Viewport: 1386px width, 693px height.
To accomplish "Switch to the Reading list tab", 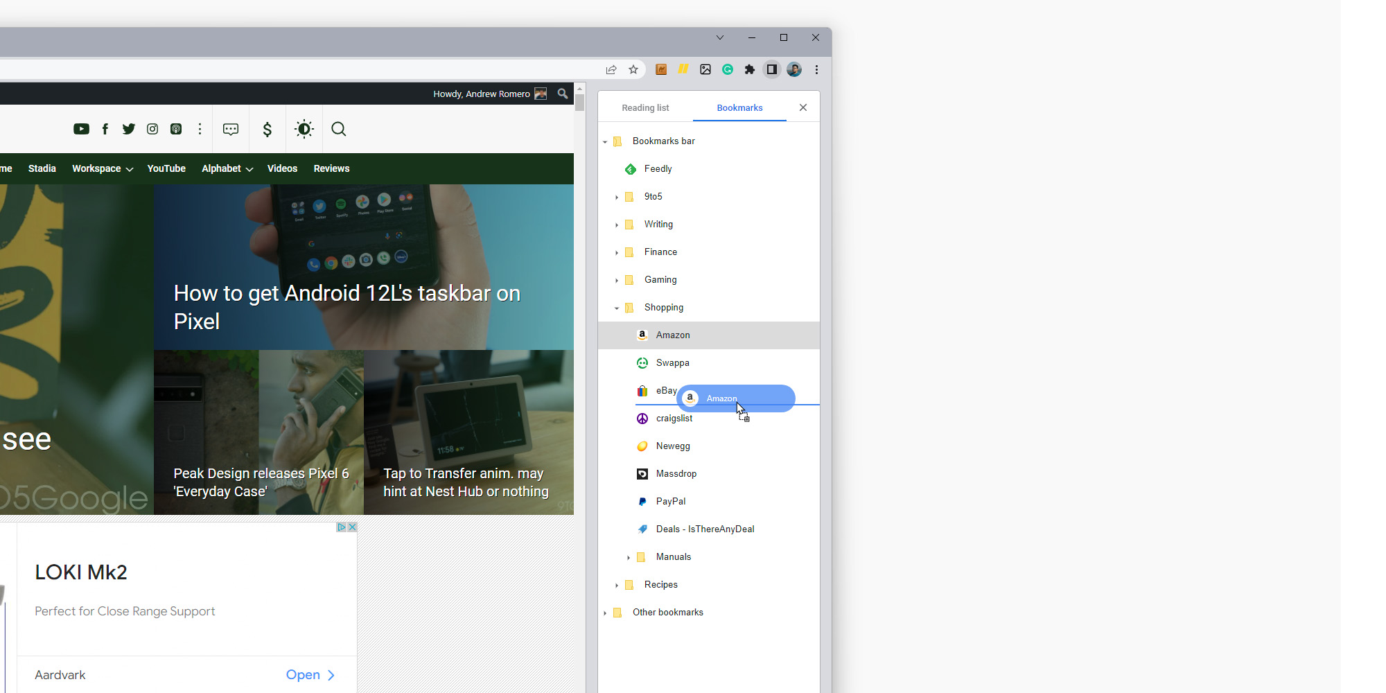I will tap(645, 107).
